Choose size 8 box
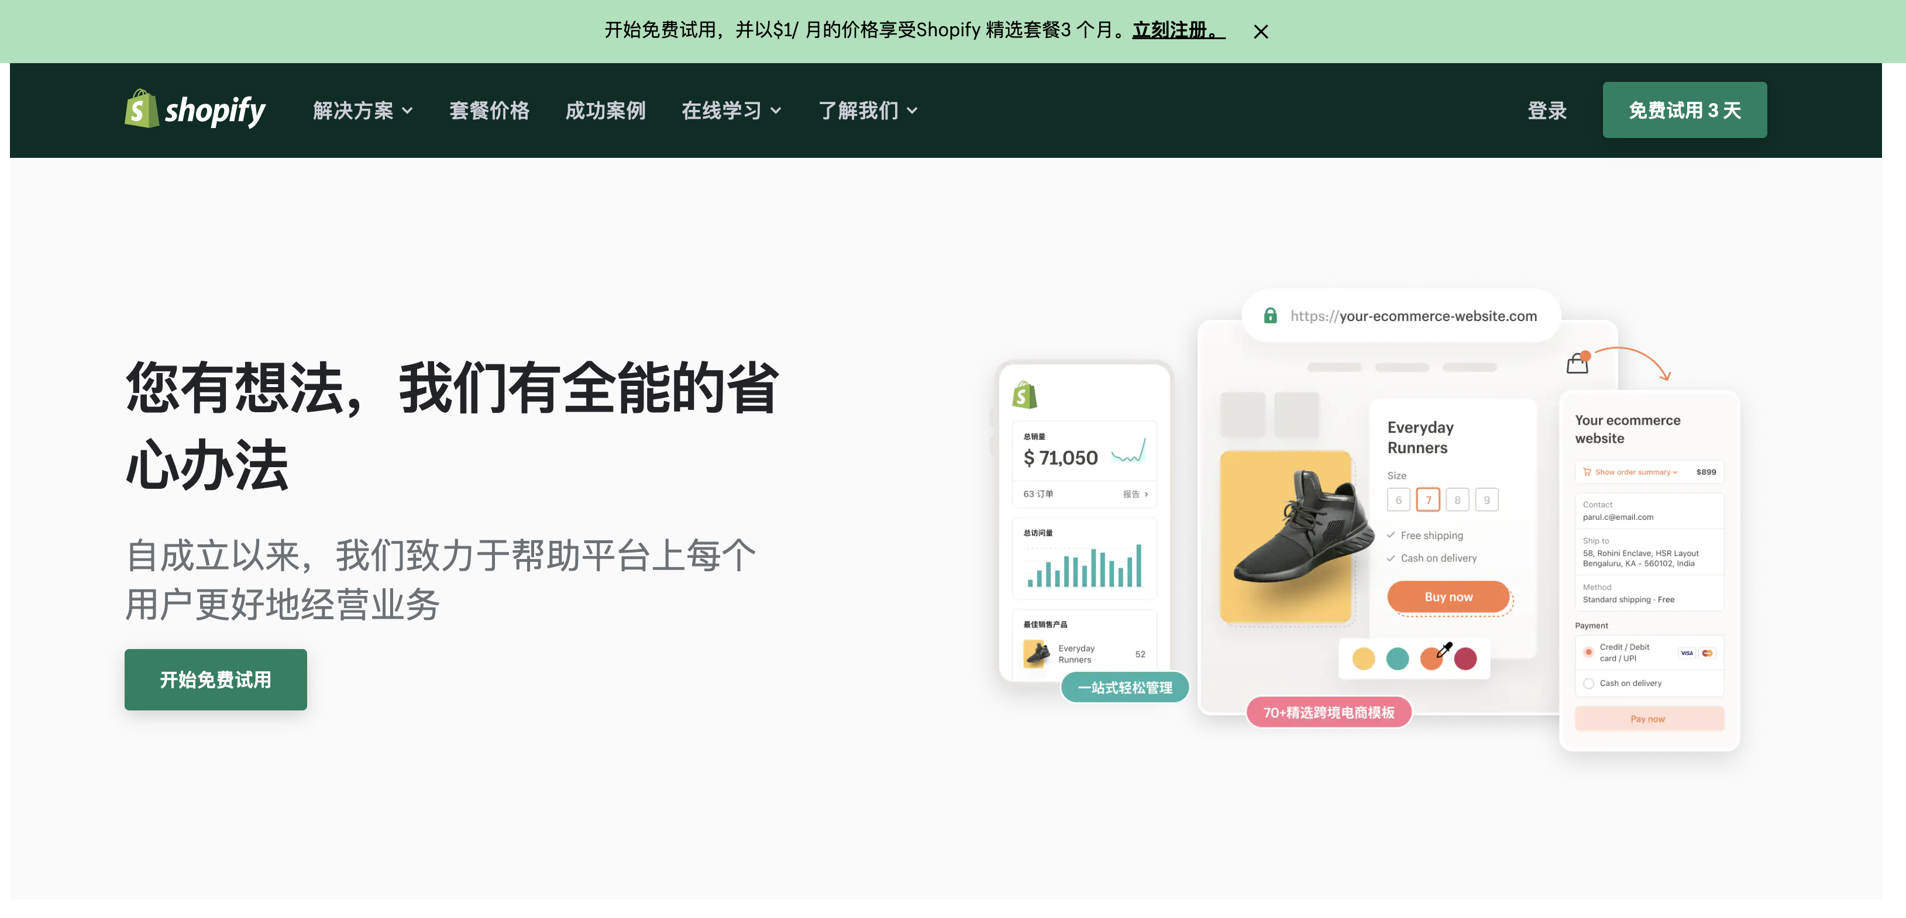 1457,500
